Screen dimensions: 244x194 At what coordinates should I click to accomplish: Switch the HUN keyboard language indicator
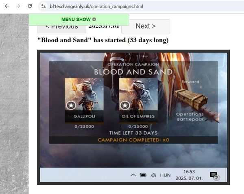pyautogui.click(x=165, y=175)
